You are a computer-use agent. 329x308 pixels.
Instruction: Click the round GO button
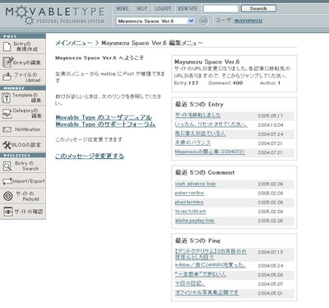203,21
